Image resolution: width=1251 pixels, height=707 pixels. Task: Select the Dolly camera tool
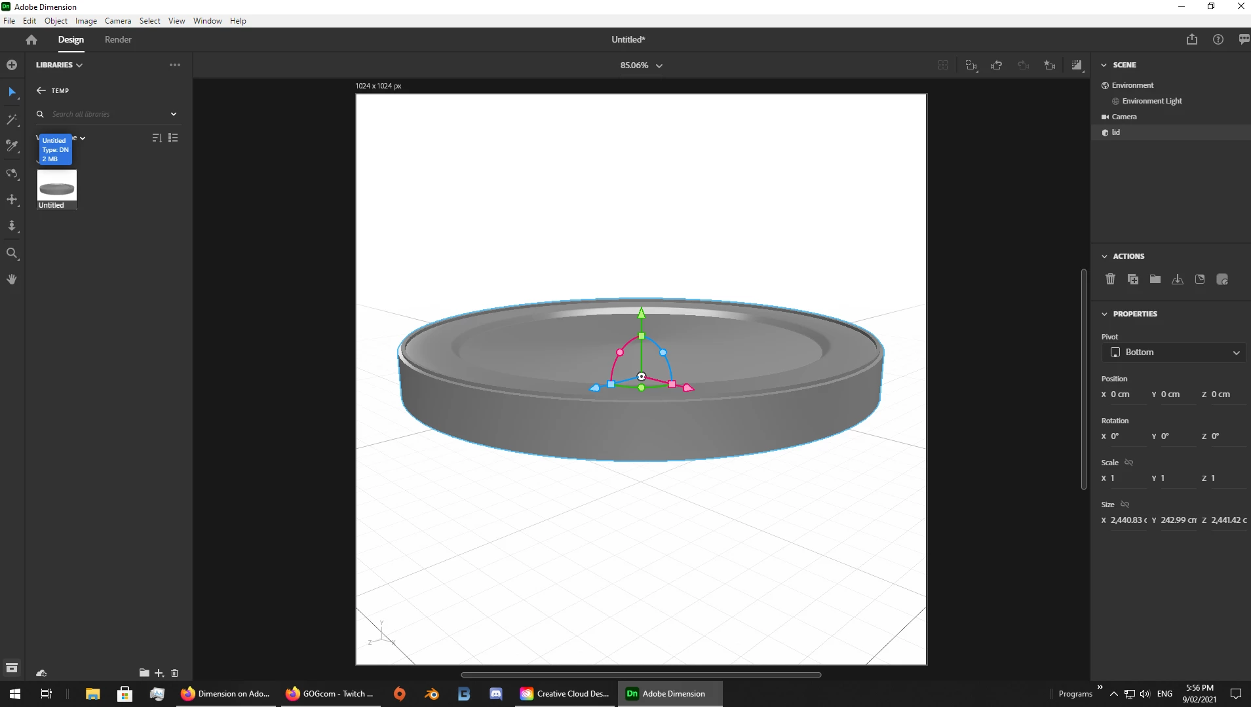[12, 226]
